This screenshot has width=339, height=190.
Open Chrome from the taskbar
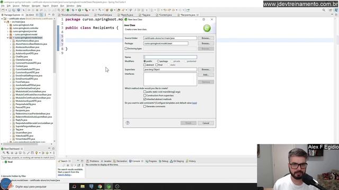[100, 186]
